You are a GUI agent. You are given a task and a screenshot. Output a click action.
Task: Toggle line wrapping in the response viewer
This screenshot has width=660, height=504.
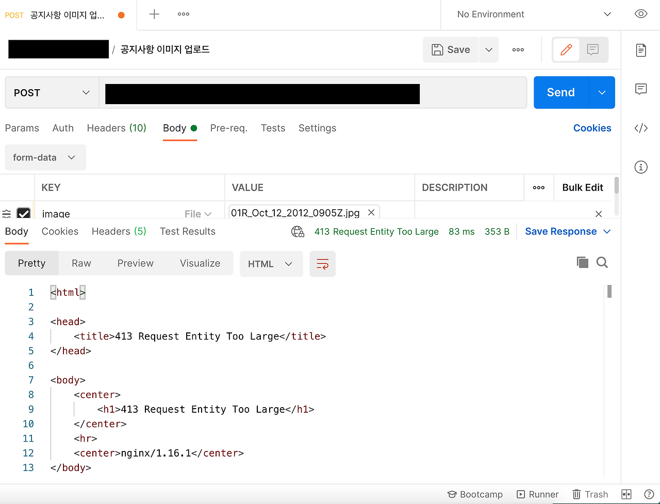322,264
